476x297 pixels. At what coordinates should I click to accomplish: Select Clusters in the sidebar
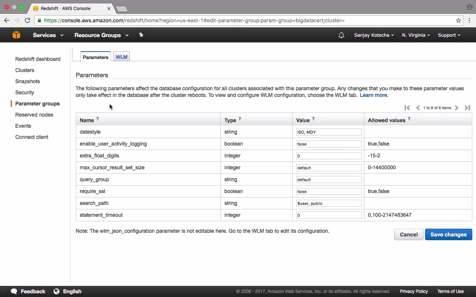(x=25, y=70)
